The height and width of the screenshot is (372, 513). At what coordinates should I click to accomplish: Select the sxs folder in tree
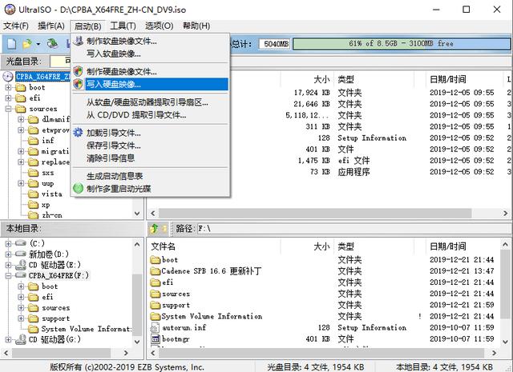48,173
